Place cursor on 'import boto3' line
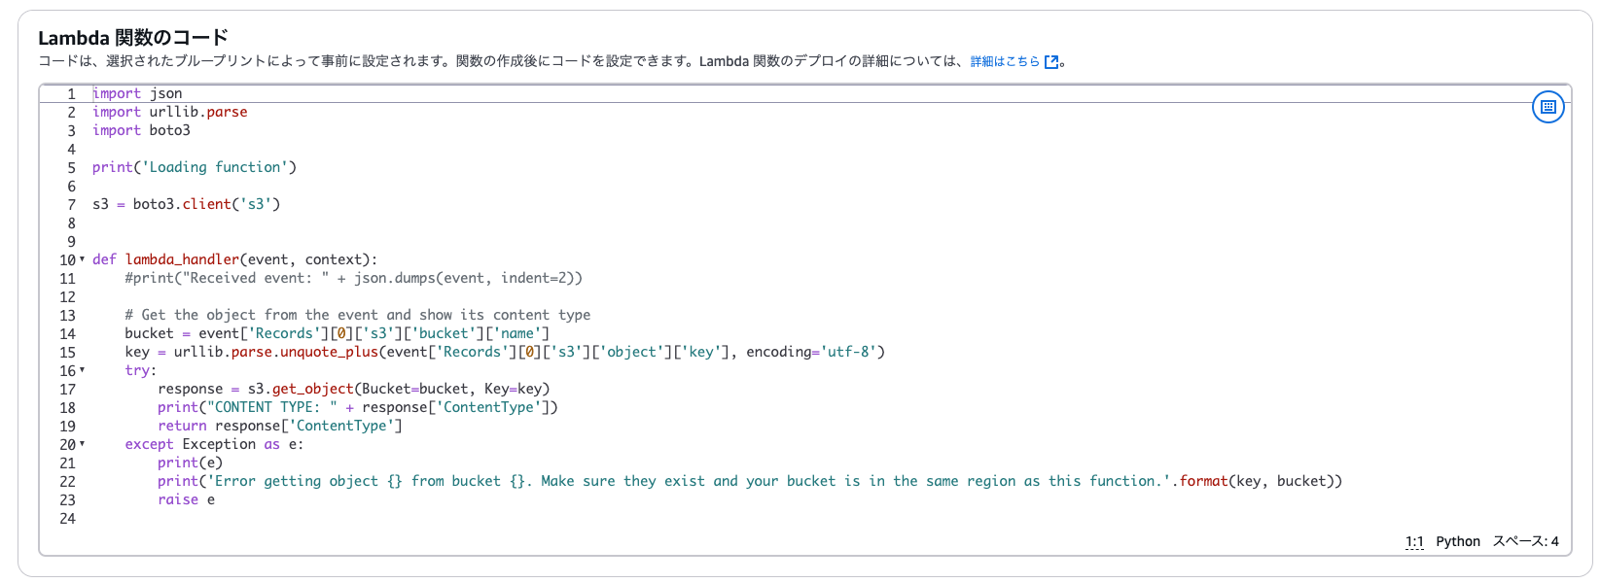 141,130
